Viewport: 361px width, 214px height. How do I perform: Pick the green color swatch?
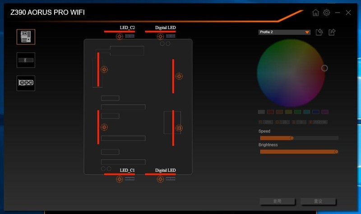tap(297, 112)
